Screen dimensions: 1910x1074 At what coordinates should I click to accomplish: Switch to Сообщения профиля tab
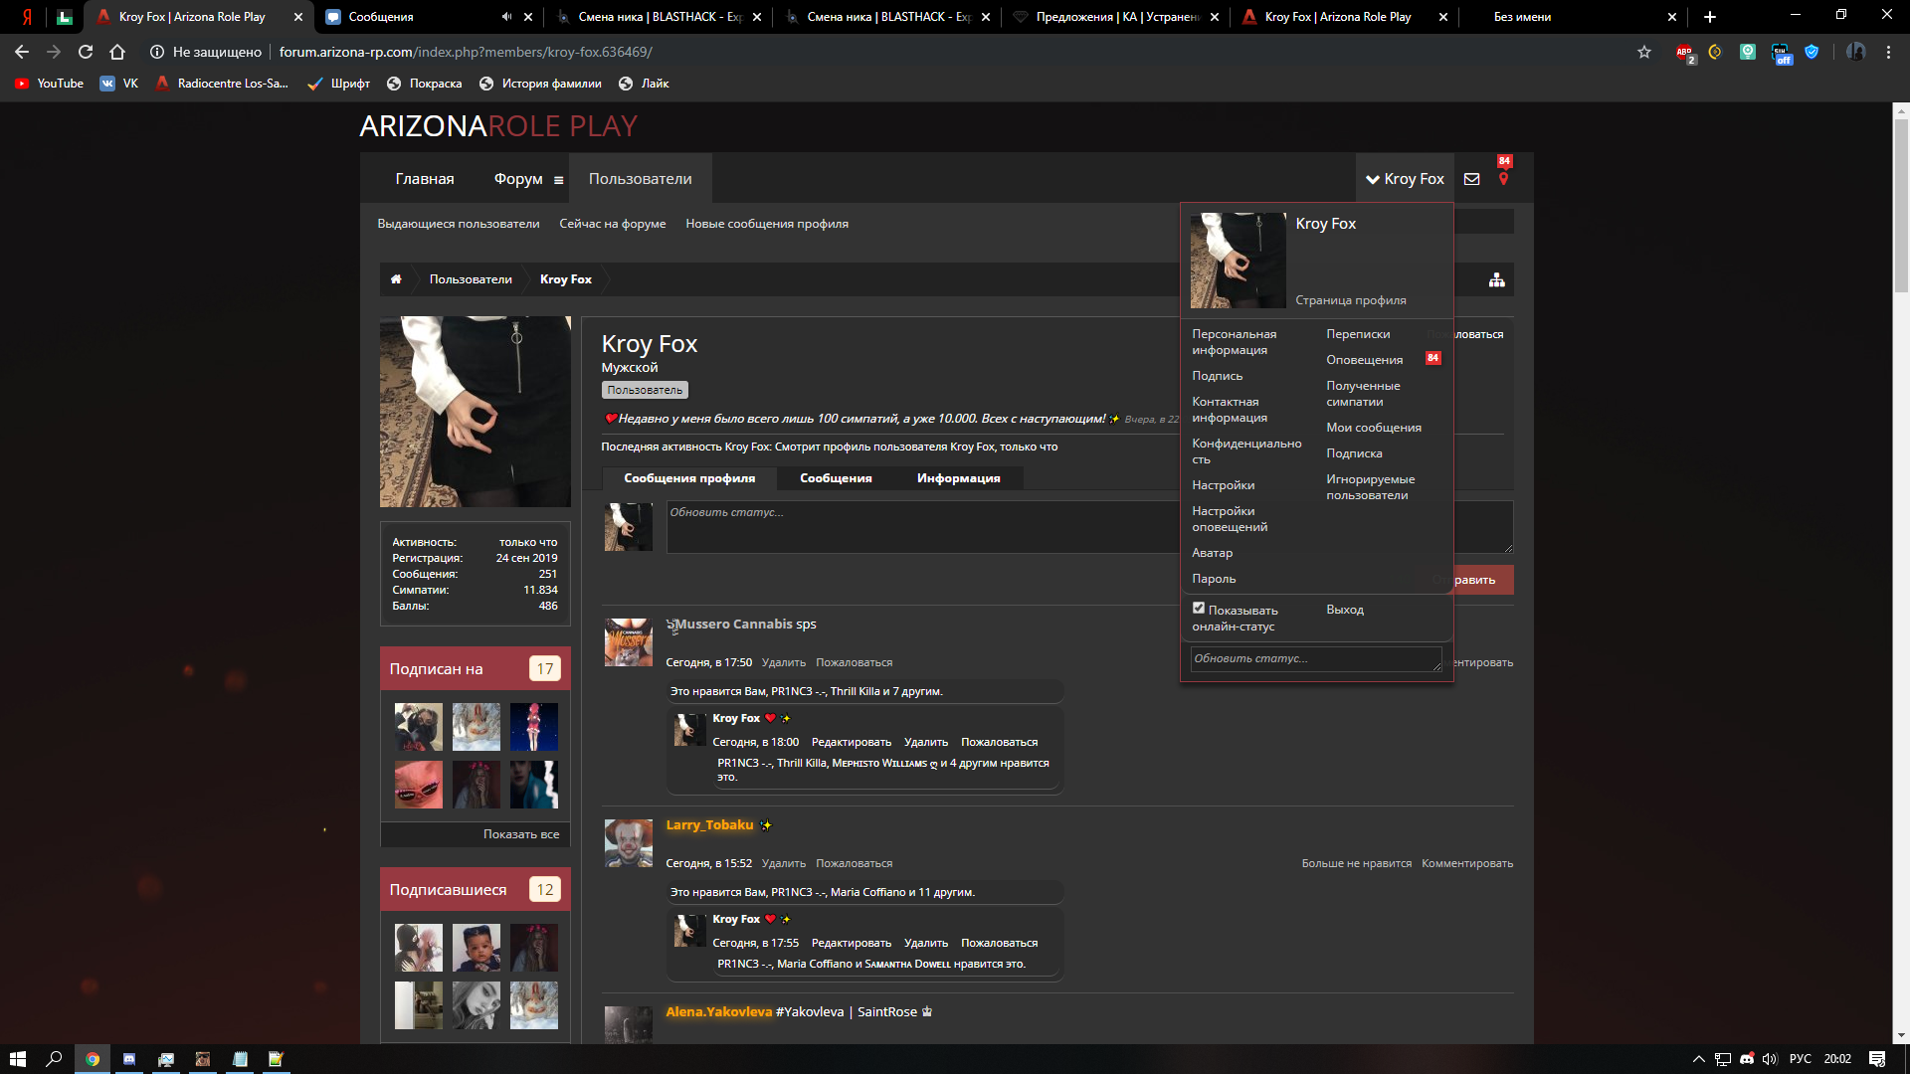[x=689, y=478]
